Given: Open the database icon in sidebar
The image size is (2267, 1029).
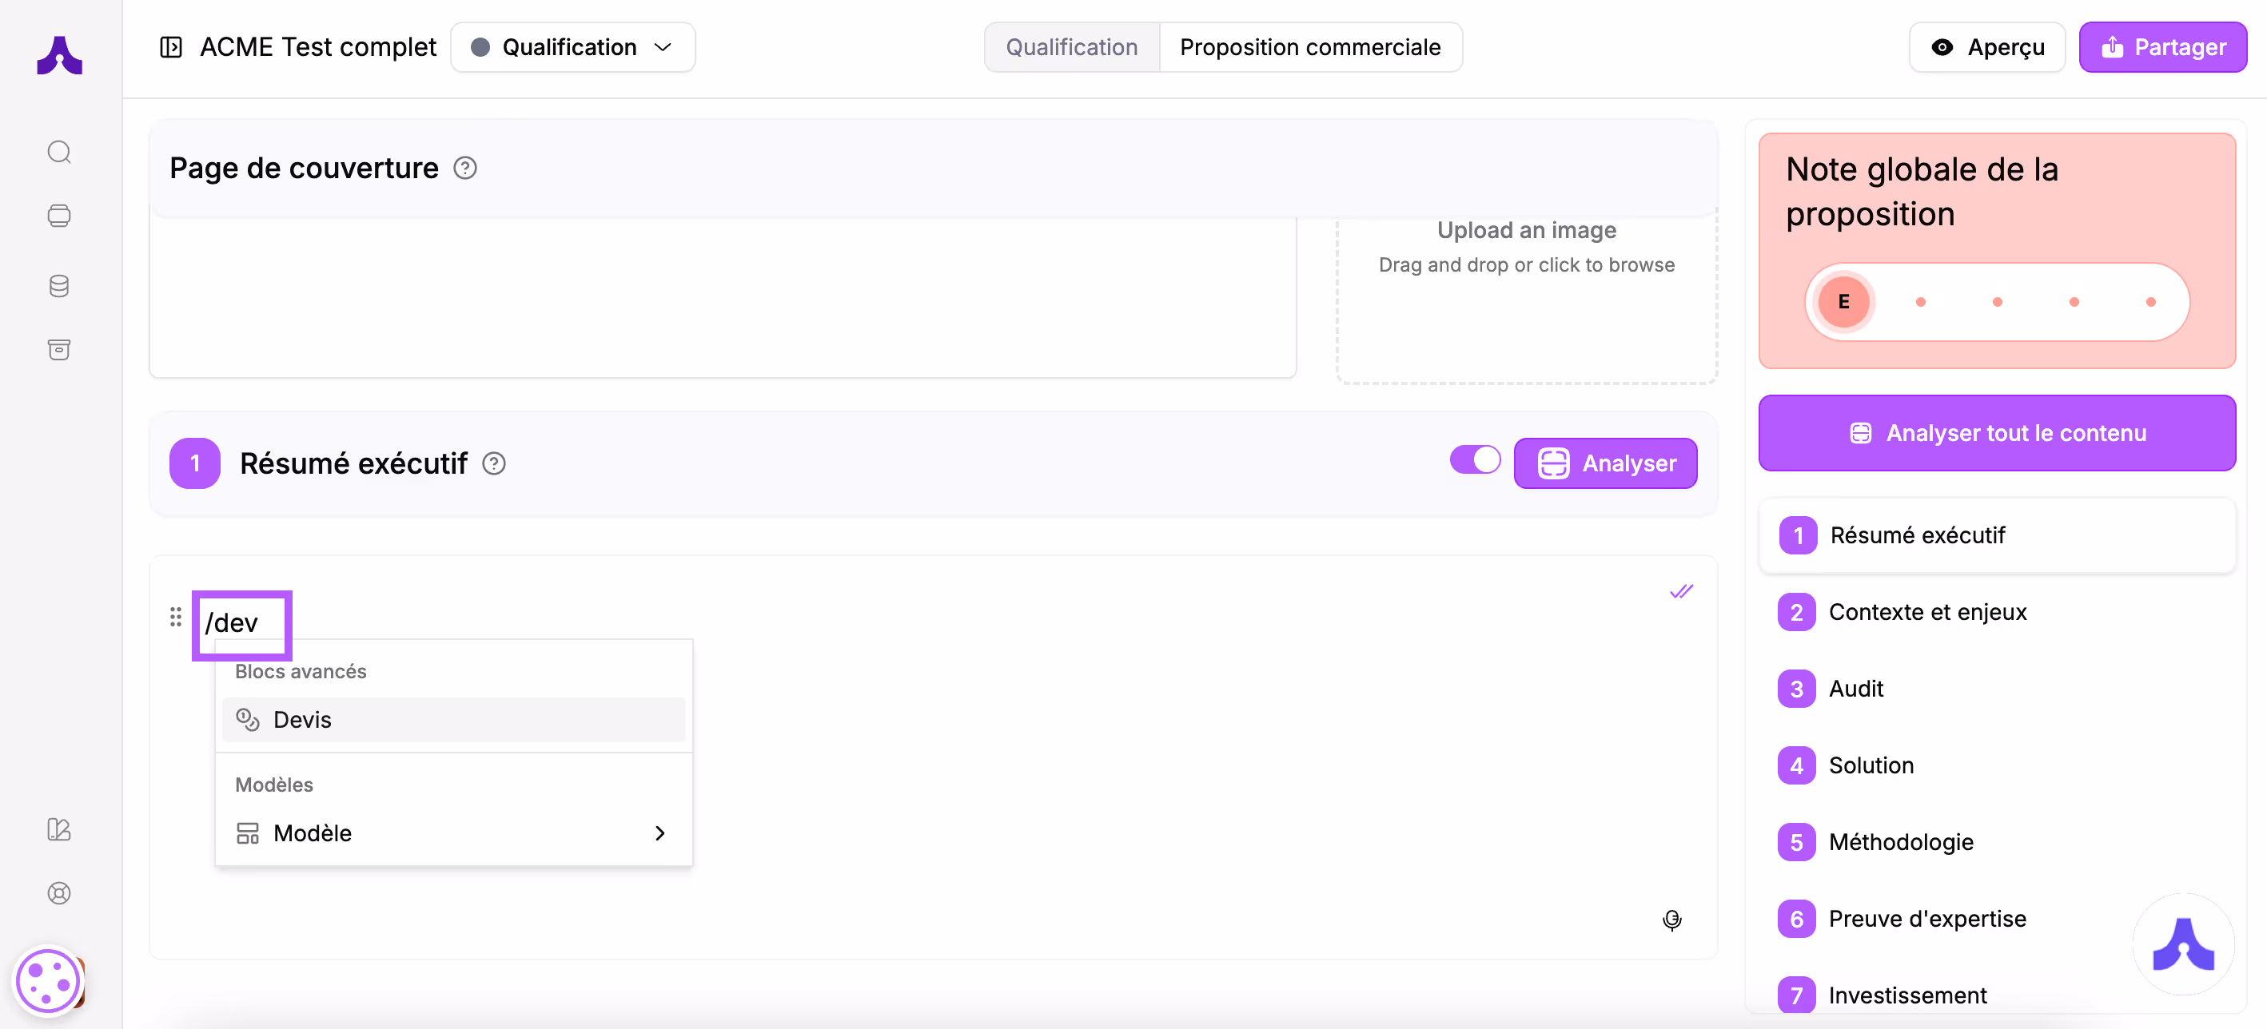Looking at the screenshot, I should (x=59, y=286).
